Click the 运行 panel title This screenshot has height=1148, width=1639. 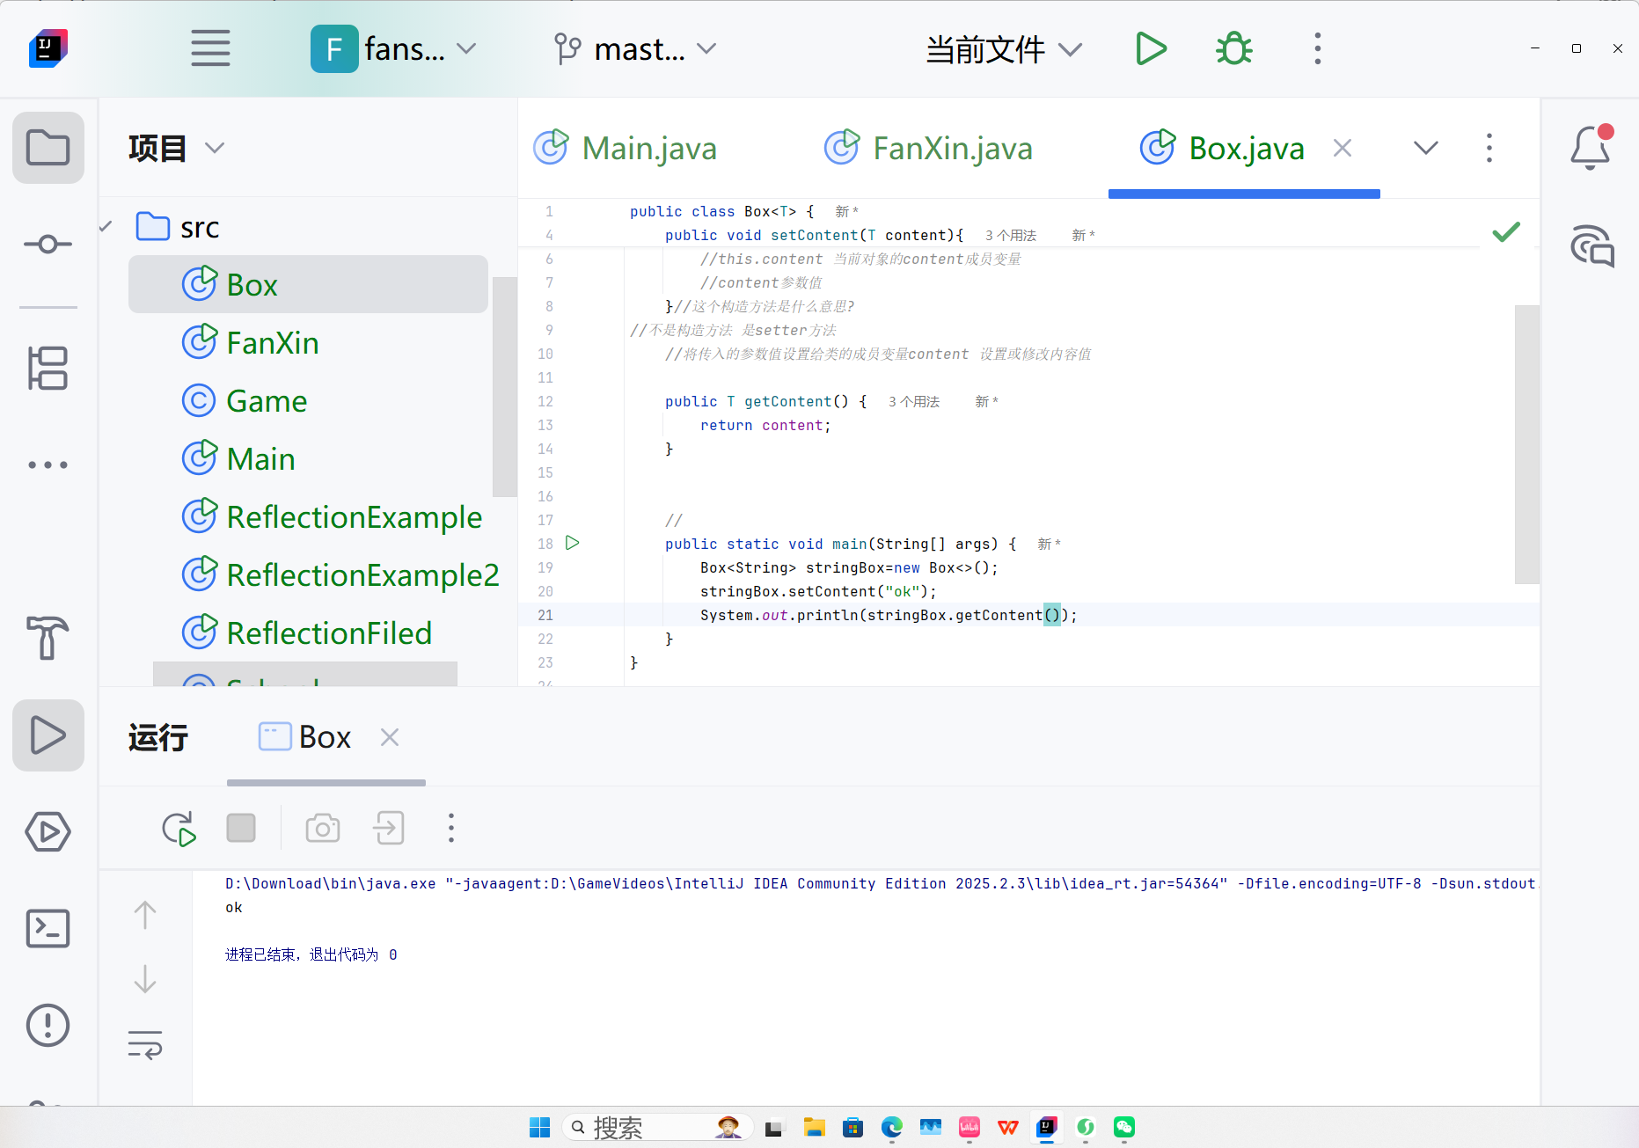158,737
